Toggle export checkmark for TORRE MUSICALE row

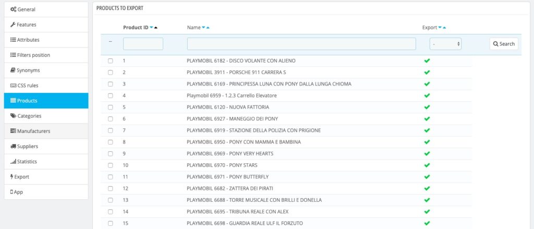click(x=427, y=200)
